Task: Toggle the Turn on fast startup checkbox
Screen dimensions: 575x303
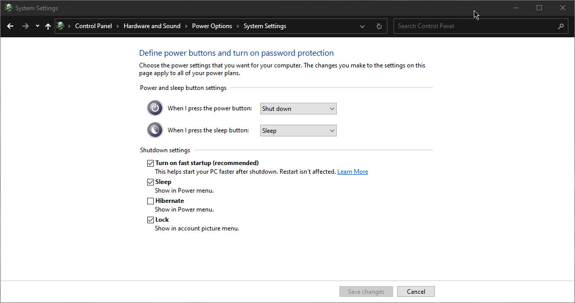Action: (150, 163)
